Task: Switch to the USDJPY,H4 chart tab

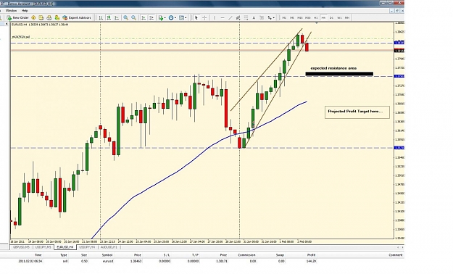Action: (x=87, y=247)
